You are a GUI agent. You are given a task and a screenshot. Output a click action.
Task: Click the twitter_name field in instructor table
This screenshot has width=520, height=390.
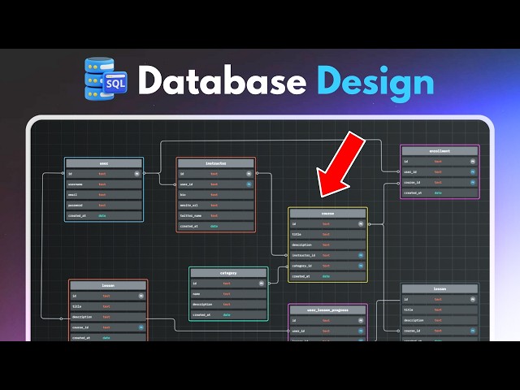point(216,215)
